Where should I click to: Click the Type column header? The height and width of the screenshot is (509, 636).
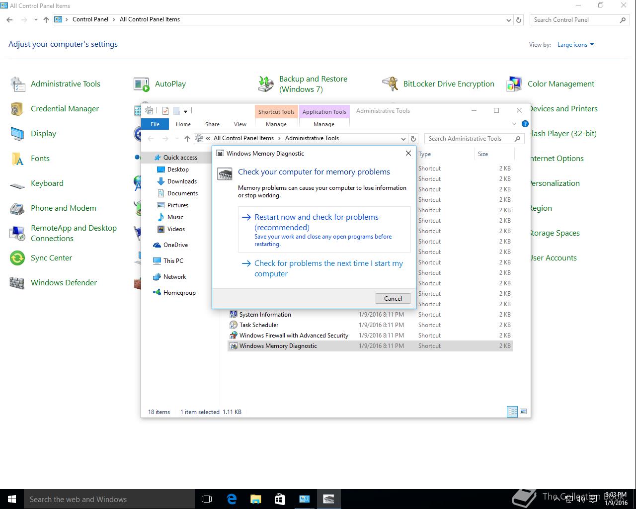[x=445, y=154]
